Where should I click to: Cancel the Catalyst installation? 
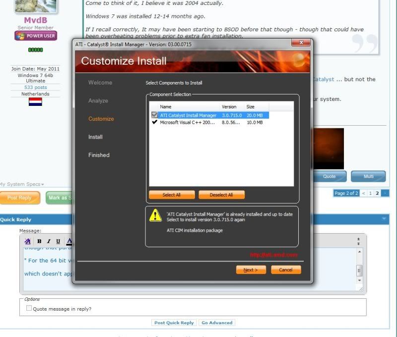coord(286,270)
